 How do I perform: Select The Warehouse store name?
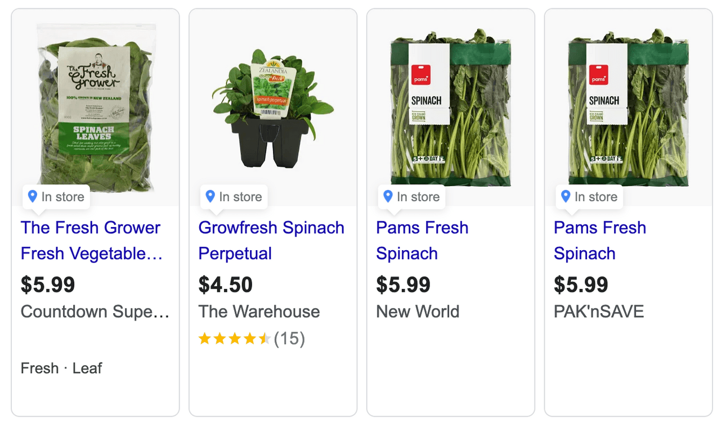coord(259,311)
